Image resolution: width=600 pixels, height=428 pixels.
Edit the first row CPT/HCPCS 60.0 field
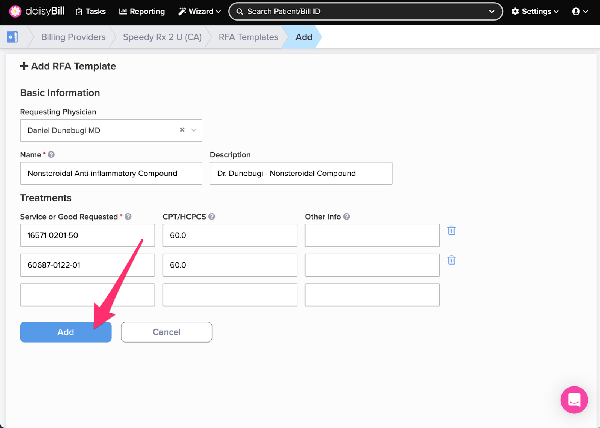coord(230,235)
